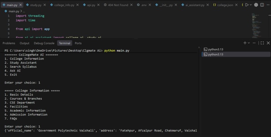The height and width of the screenshot is (137, 271).
Task: Close the .env tab
Action: [x=150, y=5]
